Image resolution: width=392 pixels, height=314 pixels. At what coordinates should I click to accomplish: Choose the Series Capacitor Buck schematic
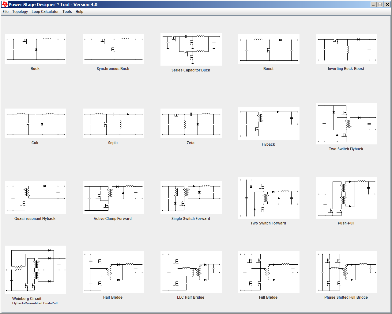[191, 49]
